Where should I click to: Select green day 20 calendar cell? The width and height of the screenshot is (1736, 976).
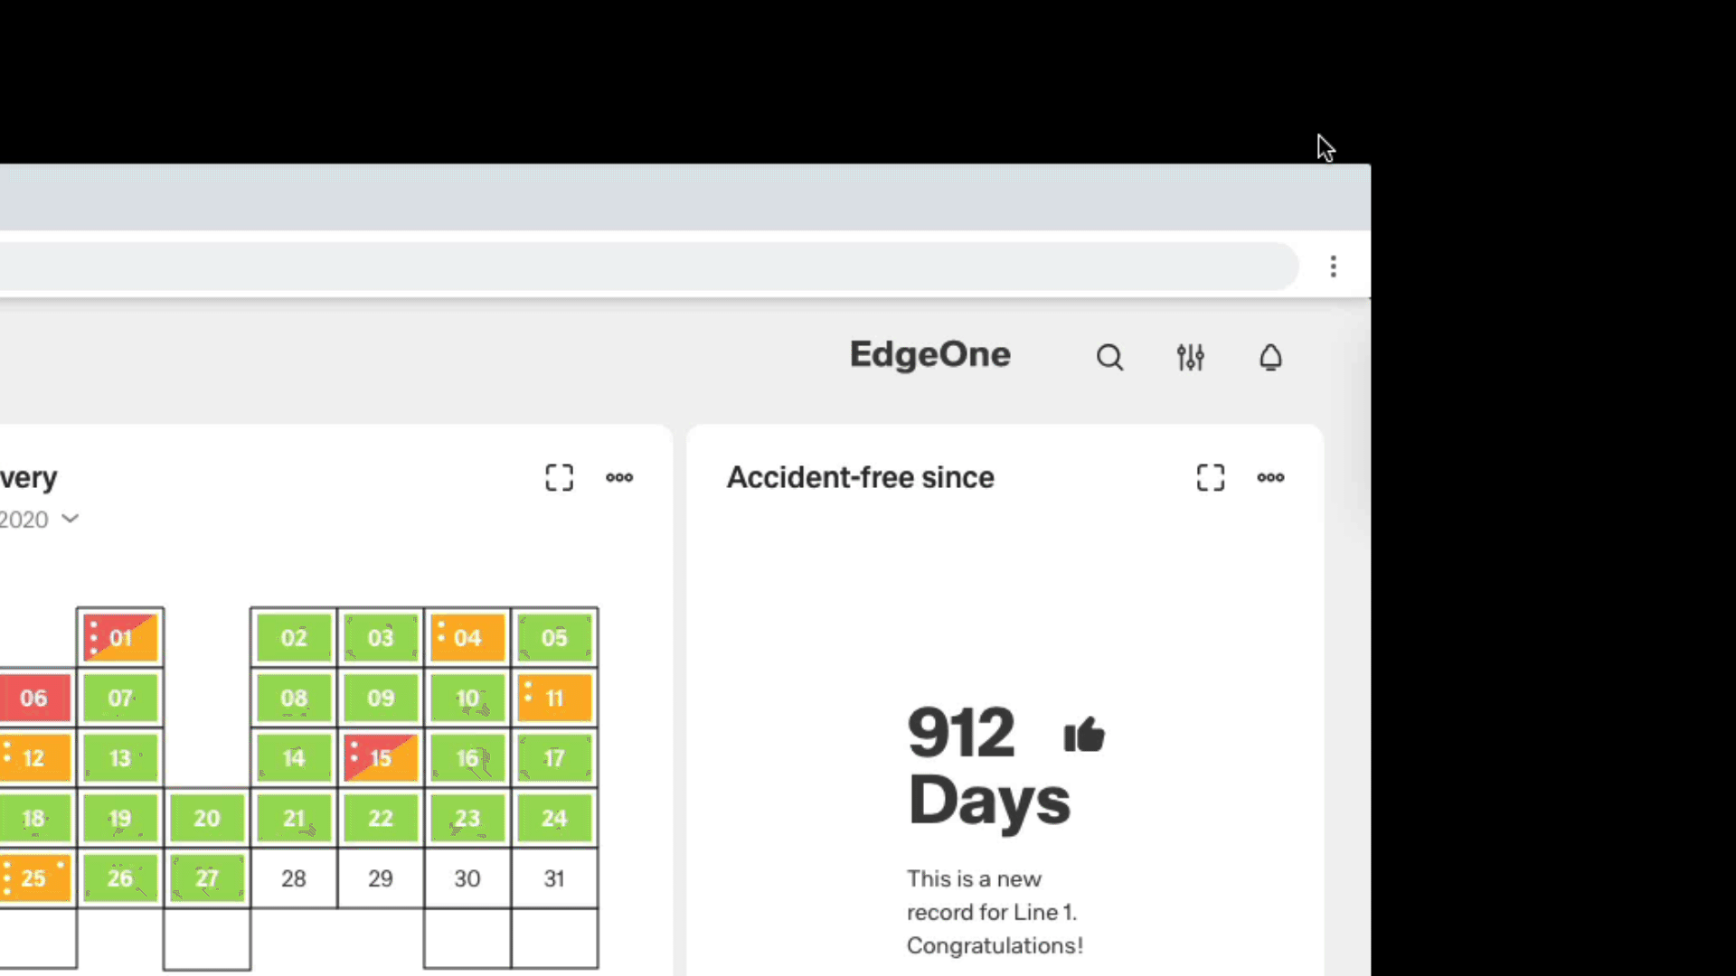pyautogui.click(x=207, y=818)
